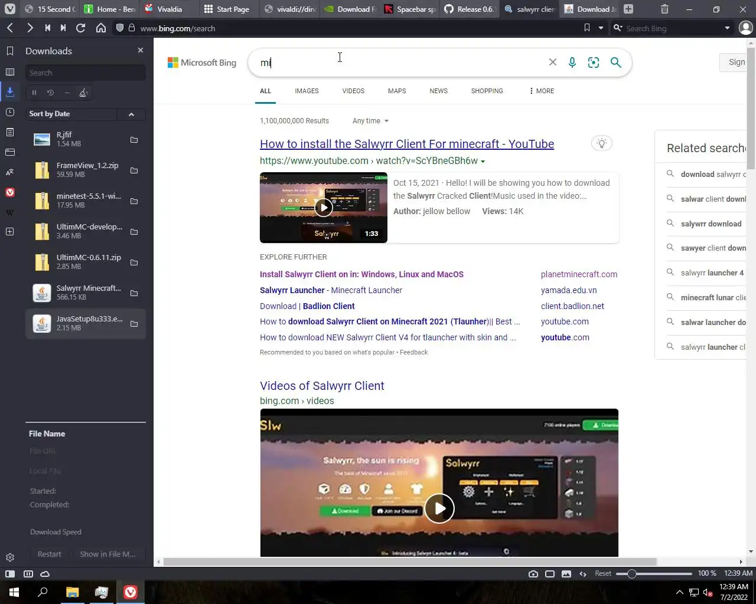756x604 pixels.
Task: Expand the Any time filter
Action: click(370, 121)
